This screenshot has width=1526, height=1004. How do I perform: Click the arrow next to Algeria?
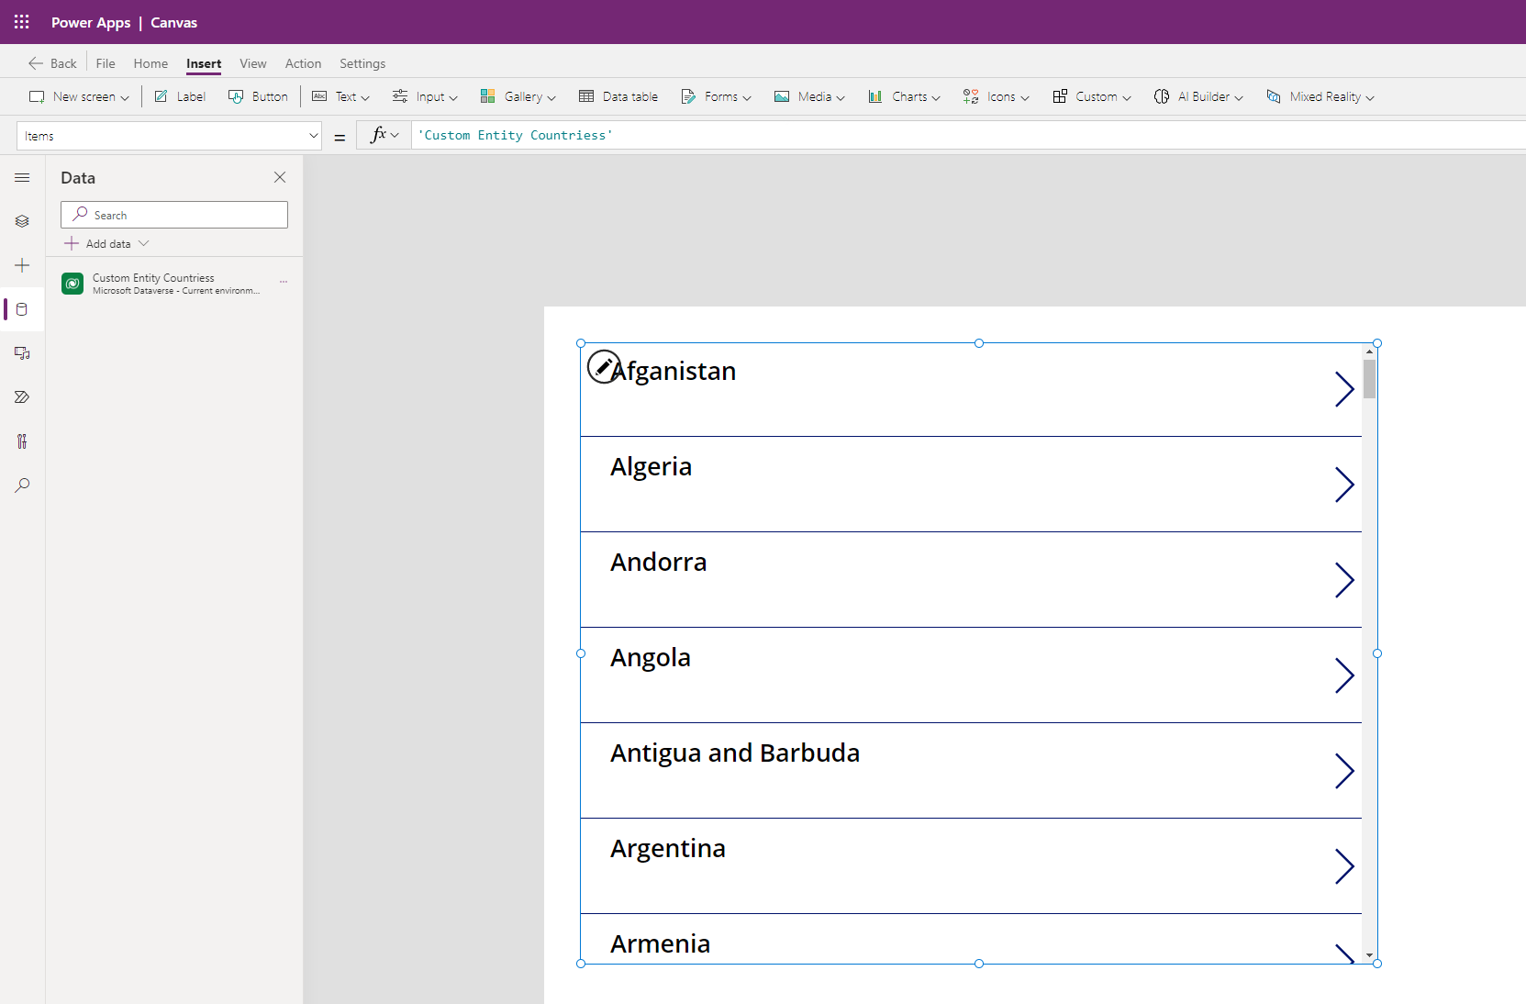pos(1343,485)
